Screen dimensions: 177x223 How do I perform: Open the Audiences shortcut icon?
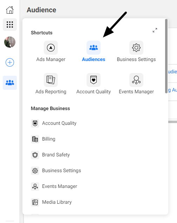pyautogui.click(x=94, y=48)
